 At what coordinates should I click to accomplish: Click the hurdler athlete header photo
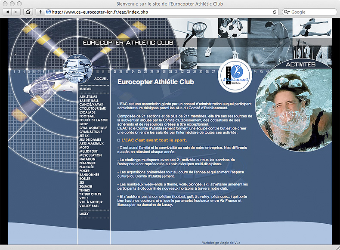tap(312, 28)
